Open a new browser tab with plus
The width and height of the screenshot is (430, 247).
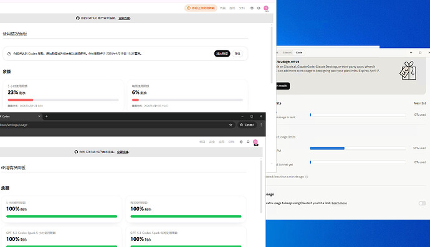(x=47, y=116)
